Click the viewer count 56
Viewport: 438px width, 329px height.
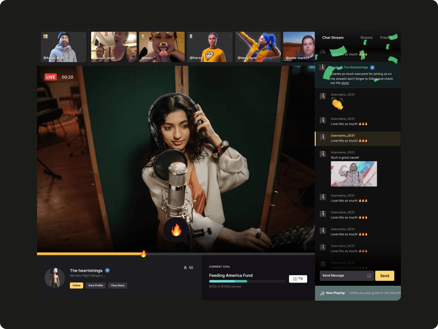[x=191, y=268]
